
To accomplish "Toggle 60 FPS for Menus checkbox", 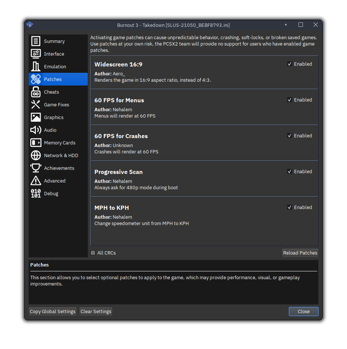I will pyautogui.click(x=290, y=100).
